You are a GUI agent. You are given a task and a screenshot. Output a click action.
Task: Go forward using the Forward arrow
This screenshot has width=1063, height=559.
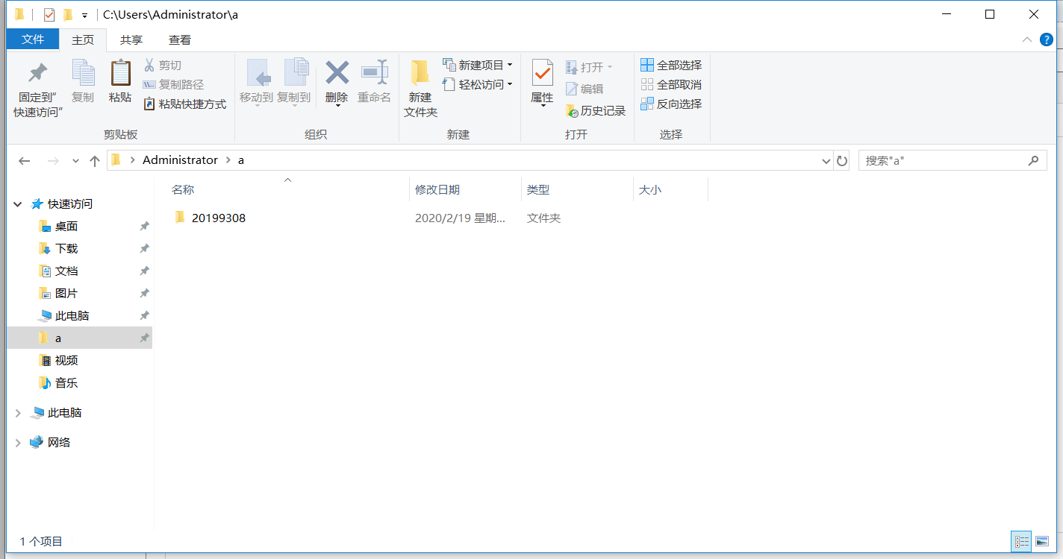tap(53, 161)
